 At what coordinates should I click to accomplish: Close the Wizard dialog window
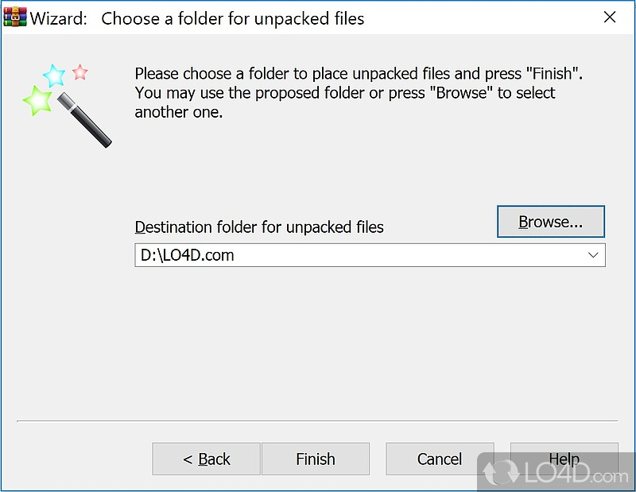(609, 17)
